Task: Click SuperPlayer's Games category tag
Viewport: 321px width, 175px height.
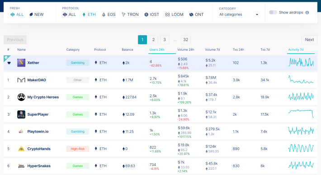Action: [78, 114]
